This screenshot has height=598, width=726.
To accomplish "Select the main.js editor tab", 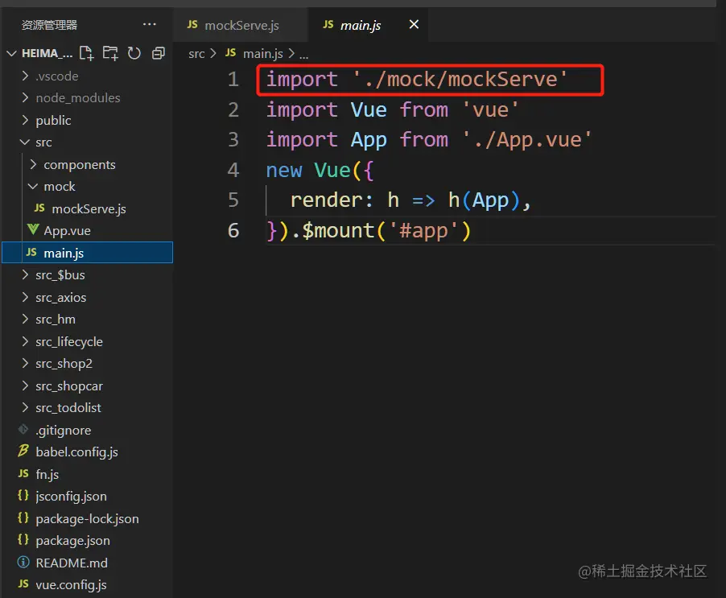I will point(368,25).
